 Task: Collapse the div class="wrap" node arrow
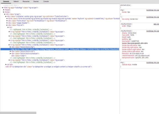[x=5, y=14]
